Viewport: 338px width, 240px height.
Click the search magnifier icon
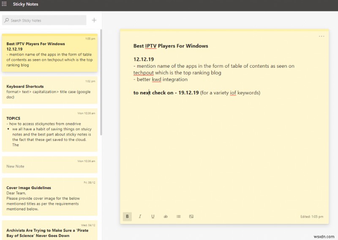coord(7,20)
